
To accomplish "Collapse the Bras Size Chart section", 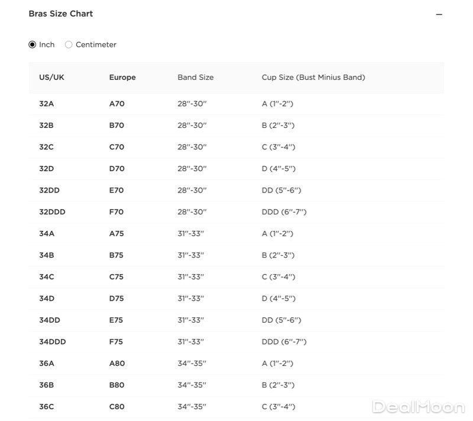I will [439, 14].
